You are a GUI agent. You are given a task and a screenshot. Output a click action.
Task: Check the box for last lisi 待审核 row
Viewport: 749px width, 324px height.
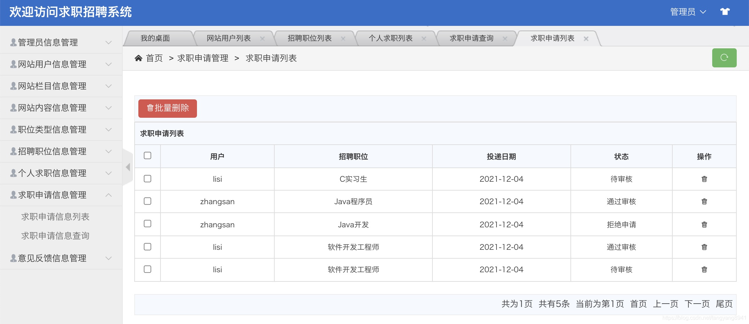tap(148, 269)
